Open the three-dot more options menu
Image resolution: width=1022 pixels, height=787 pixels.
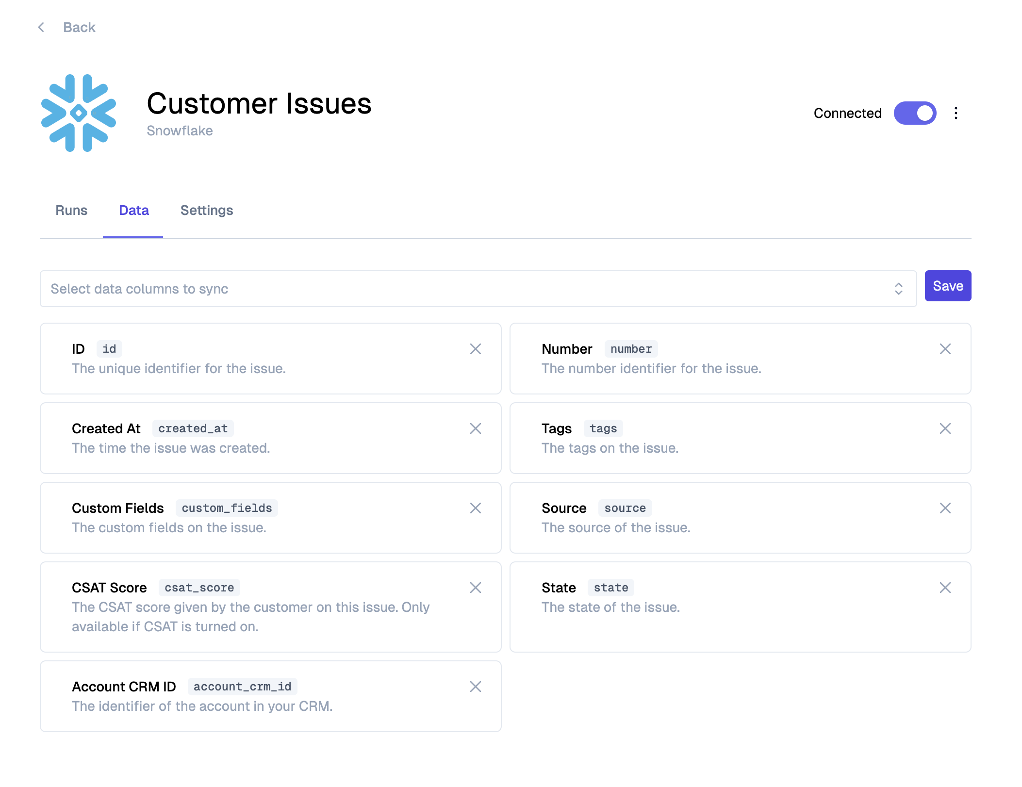(x=956, y=113)
